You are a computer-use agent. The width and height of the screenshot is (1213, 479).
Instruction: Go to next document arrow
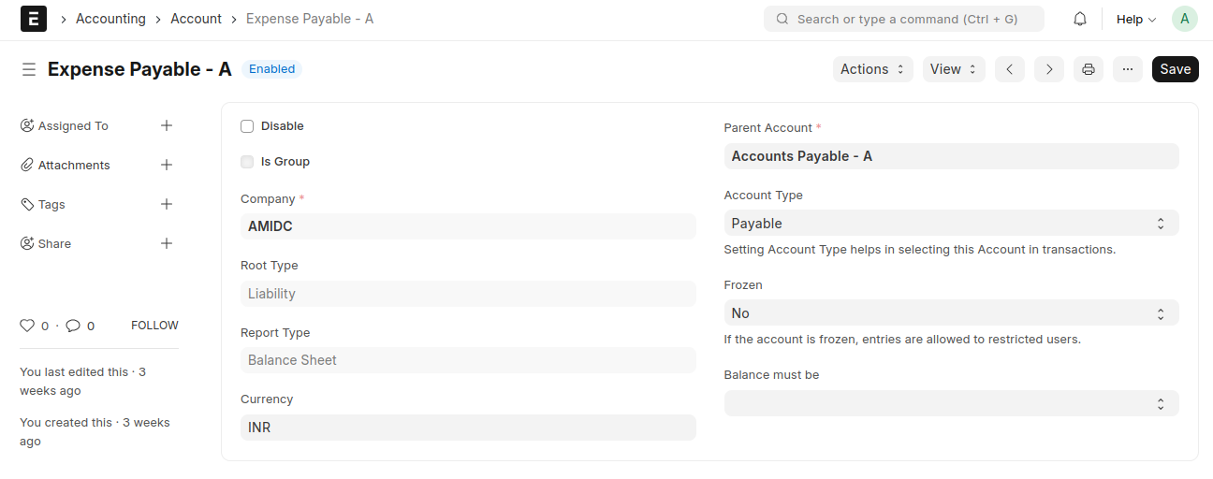1049,69
